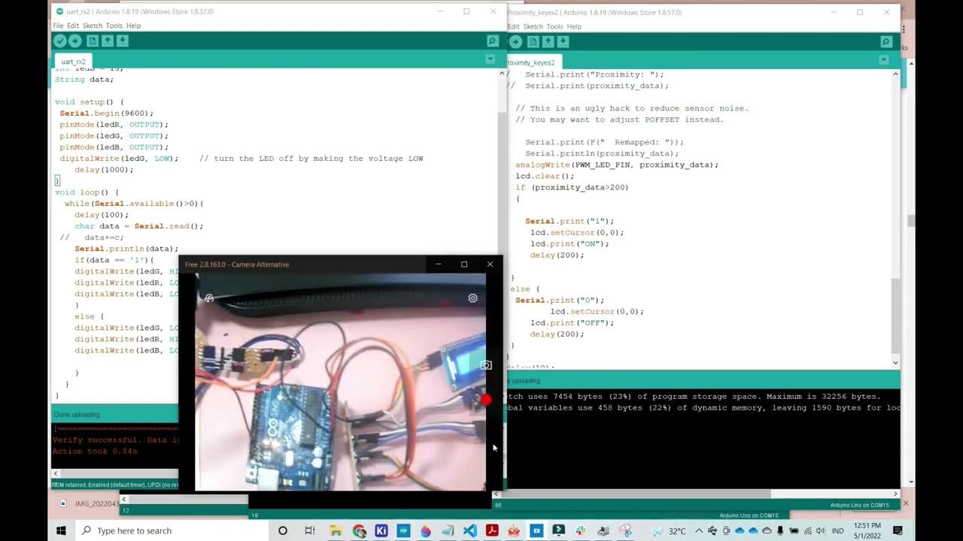This screenshot has height=541, width=963.
Task: Open Cortana circle on taskbar
Action: pyautogui.click(x=283, y=530)
